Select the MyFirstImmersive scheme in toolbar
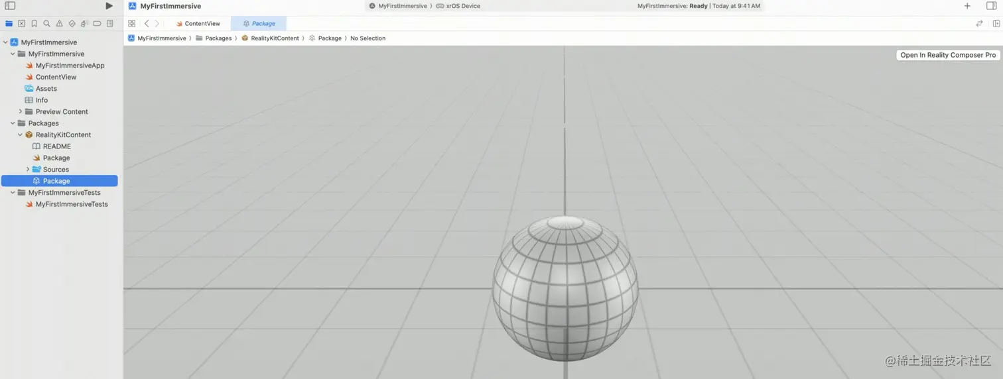This screenshot has height=379, width=1003. click(x=398, y=6)
